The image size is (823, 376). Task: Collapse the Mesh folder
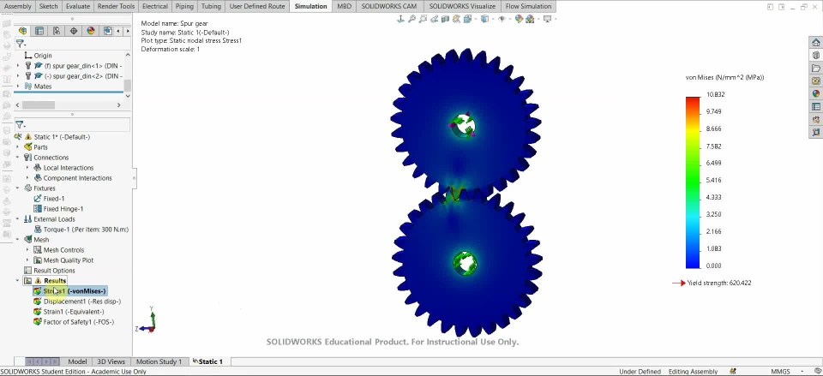[17, 240]
